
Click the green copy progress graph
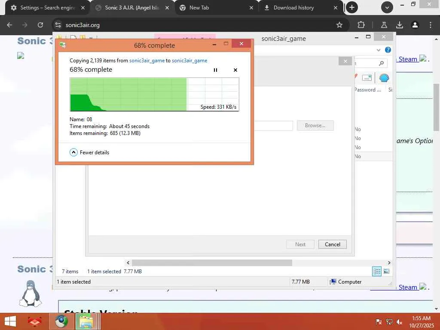pos(154,95)
